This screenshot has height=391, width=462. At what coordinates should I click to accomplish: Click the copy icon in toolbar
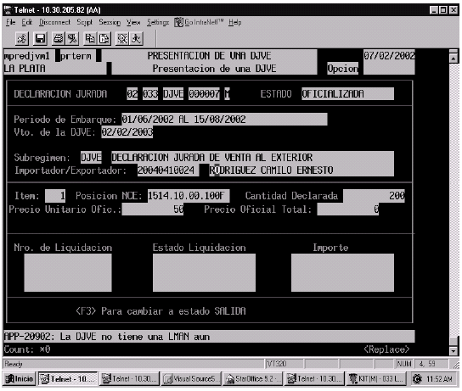90,39
